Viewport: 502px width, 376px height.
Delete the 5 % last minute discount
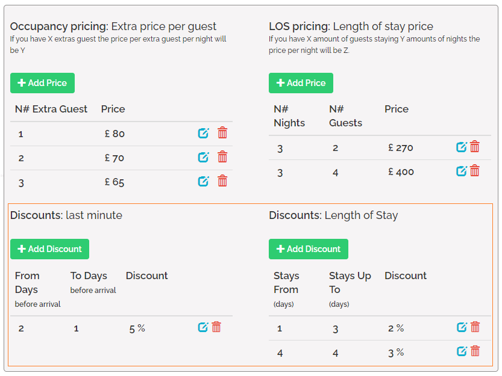[216, 327]
